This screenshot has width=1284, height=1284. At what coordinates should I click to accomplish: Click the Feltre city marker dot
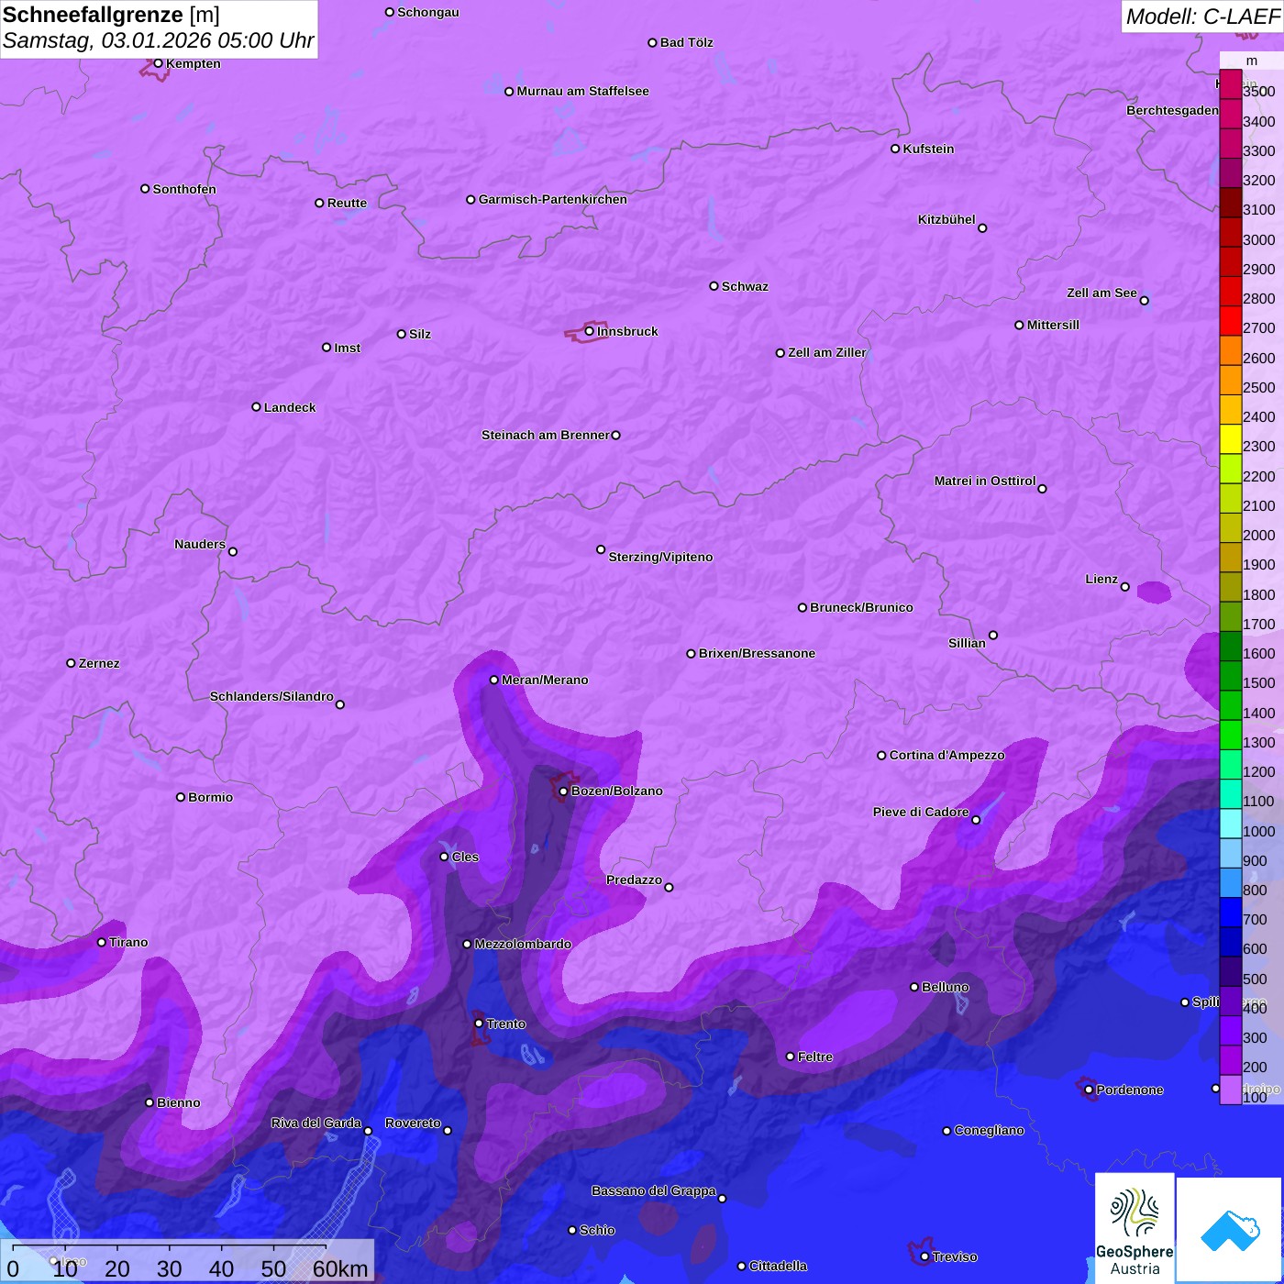click(790, 1057)
